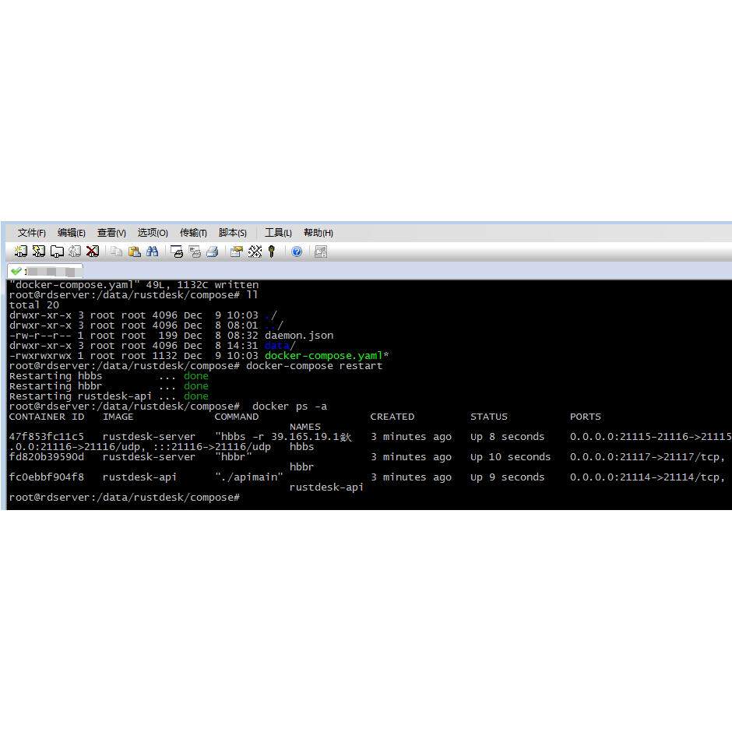The image size is (732, 732).
Task: Click the text 'docker-compose restart'
Action: [314, 366]
